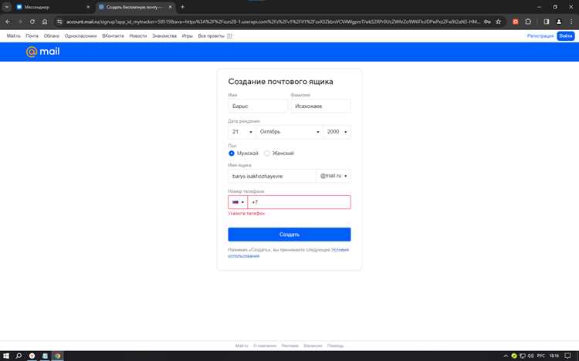Viewport: 579px width, 361px height.
Task: Click the browser forward arrow
Action: (20, 22)
